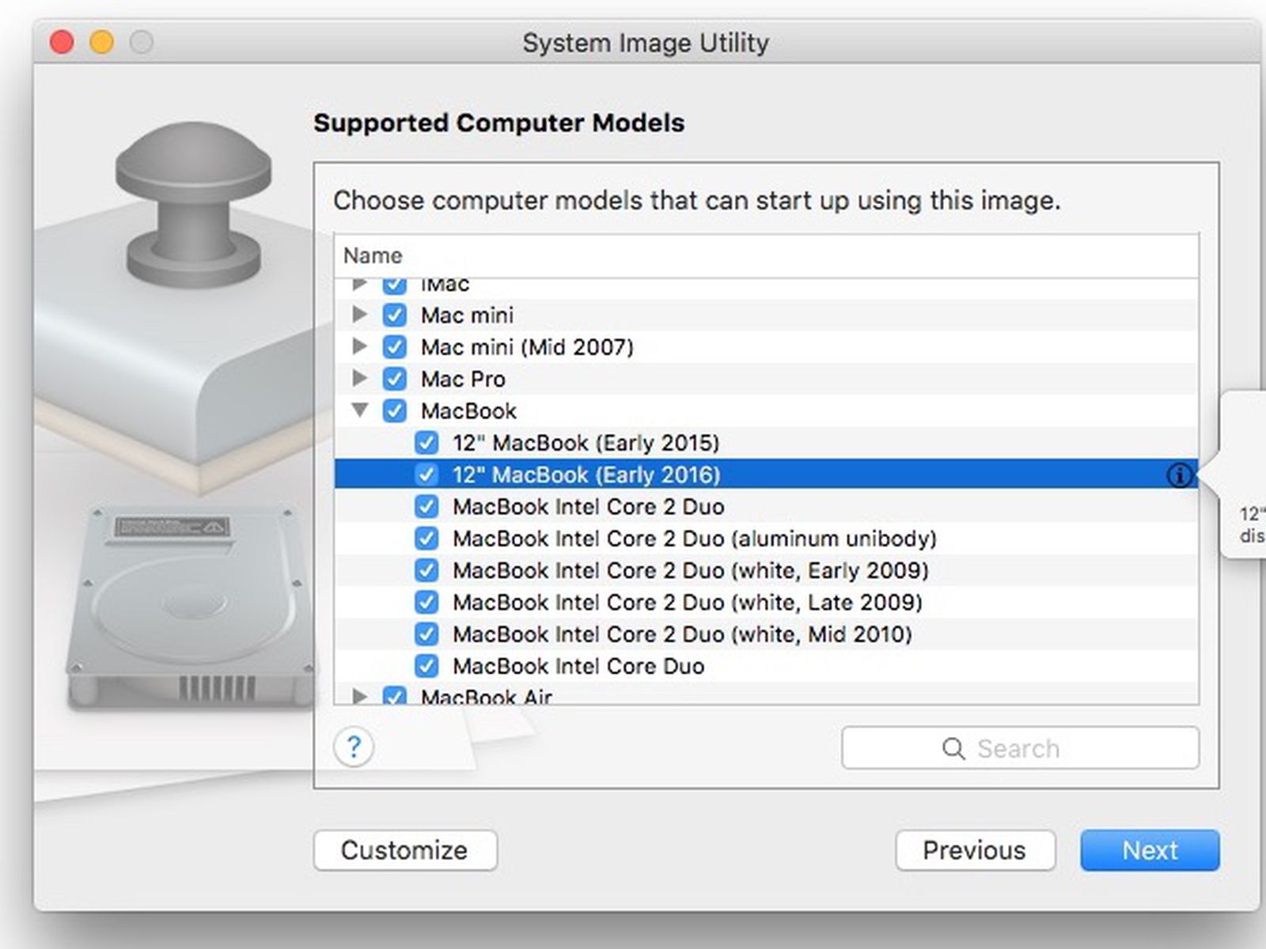Expand the Mac mini disclosure triangle
Viewport: 1266px width, 949px height.
click(359, 314)
